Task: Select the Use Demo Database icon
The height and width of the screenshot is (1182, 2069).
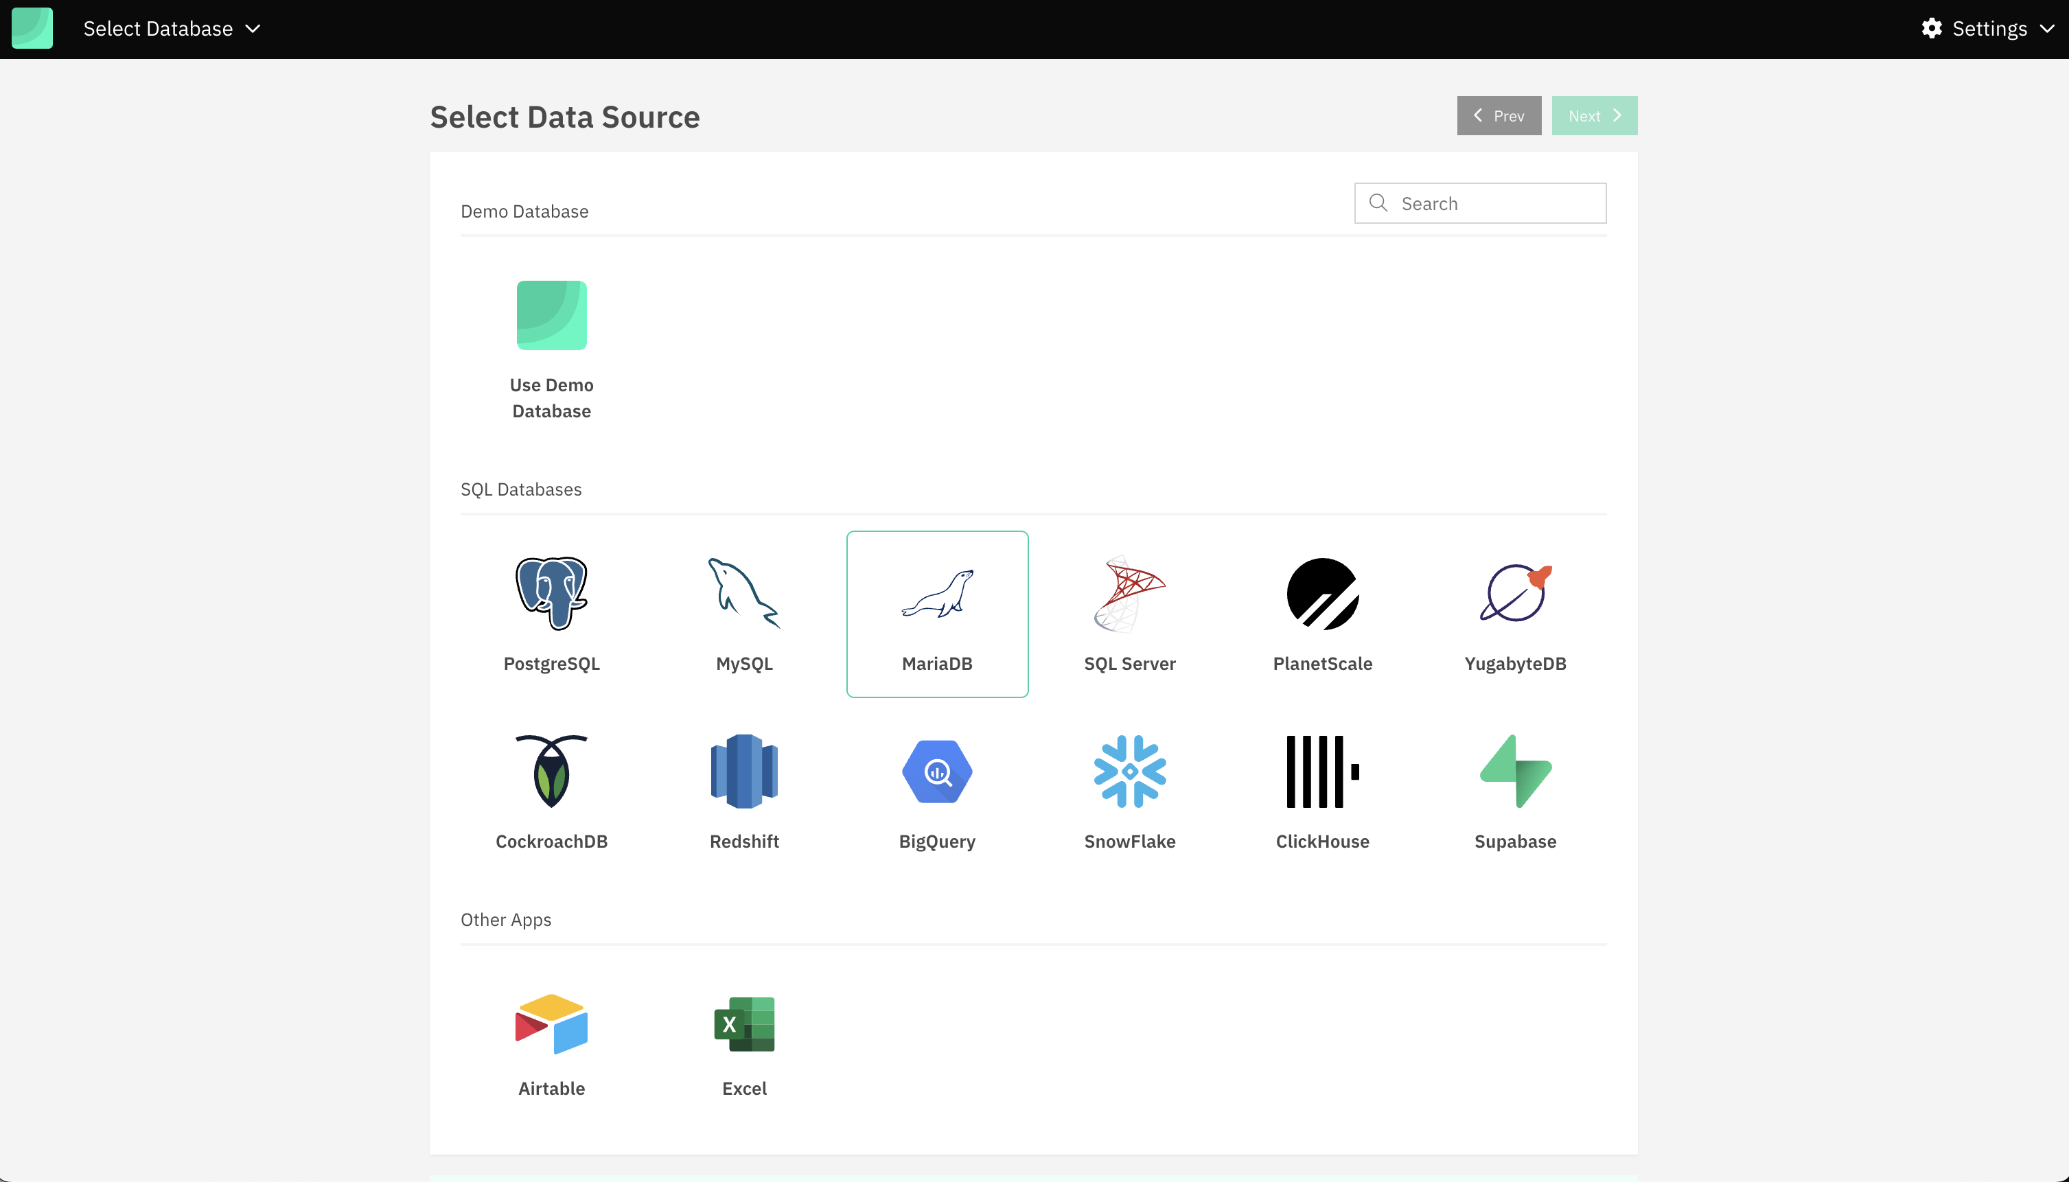Action: [551, 315]
